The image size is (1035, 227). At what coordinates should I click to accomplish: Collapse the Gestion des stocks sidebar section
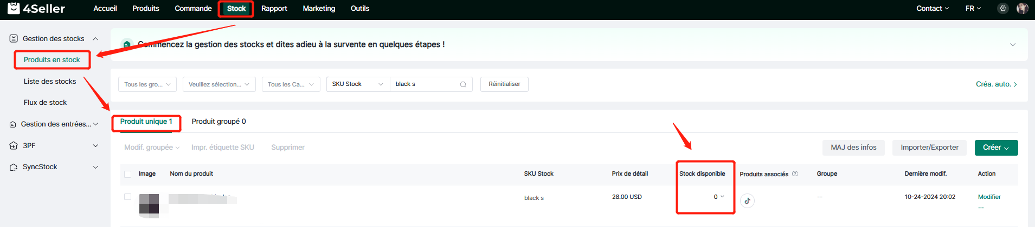click(95, 39)
